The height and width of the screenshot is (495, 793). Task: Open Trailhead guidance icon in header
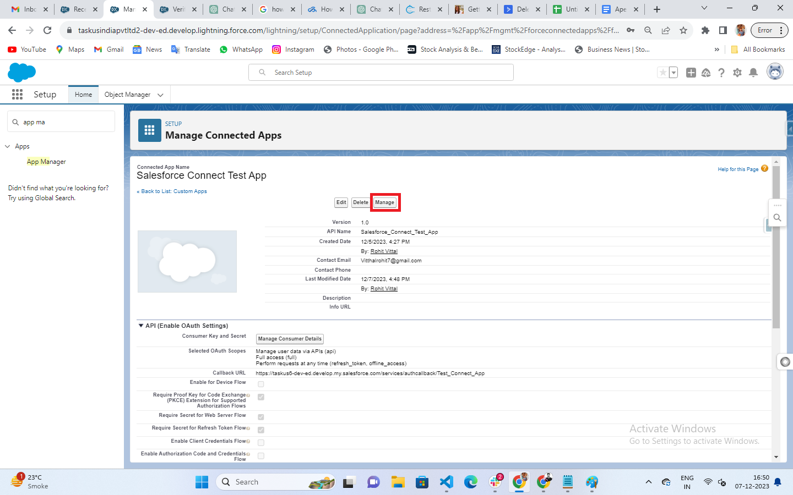click(706, 73)
